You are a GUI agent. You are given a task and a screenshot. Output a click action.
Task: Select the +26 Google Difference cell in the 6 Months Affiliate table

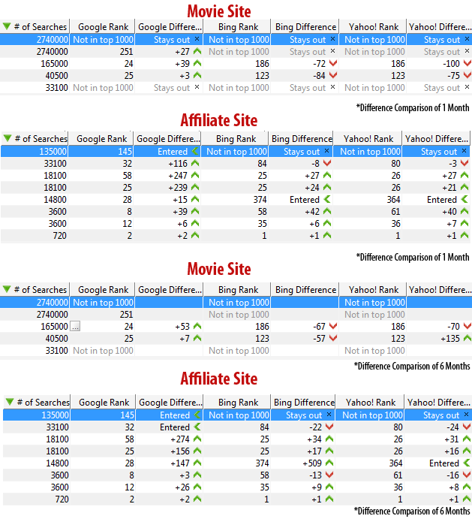[x=170, y=487]
